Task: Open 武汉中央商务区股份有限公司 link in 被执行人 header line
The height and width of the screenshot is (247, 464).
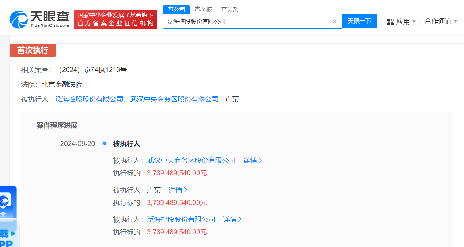Action: pos(174,99)
